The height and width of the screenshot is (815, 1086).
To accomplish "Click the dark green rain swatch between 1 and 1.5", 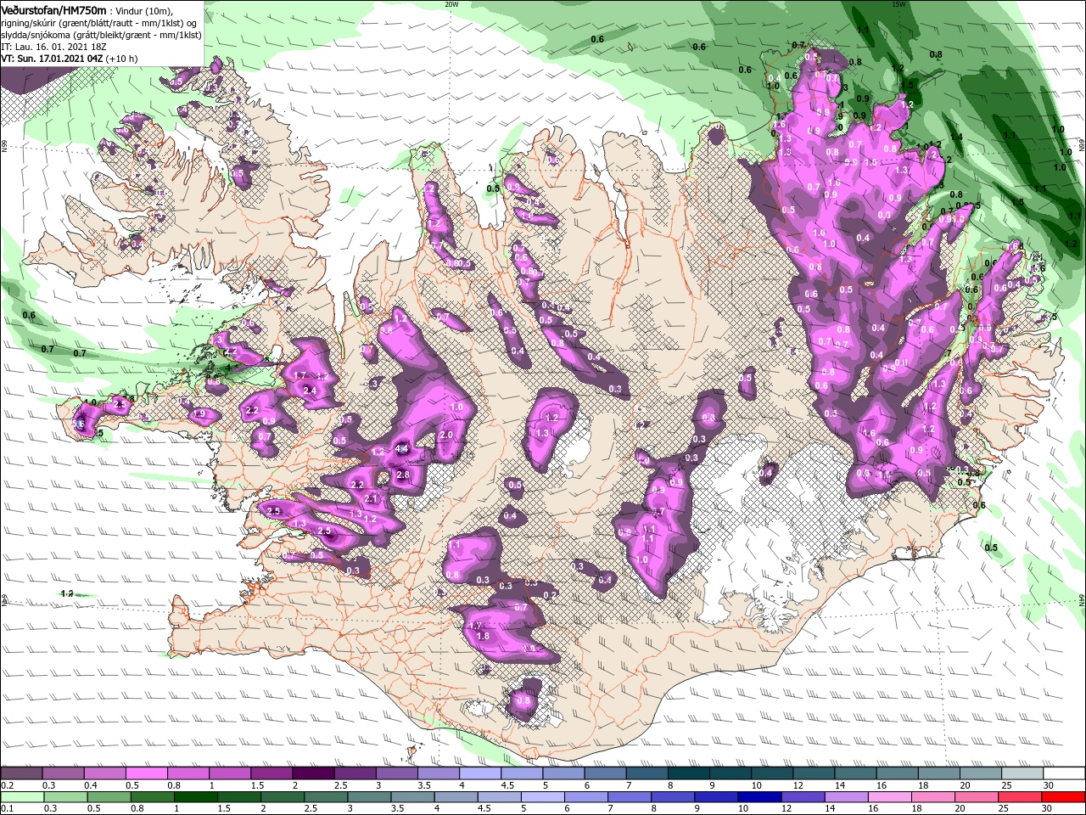I will click(195, 797).
